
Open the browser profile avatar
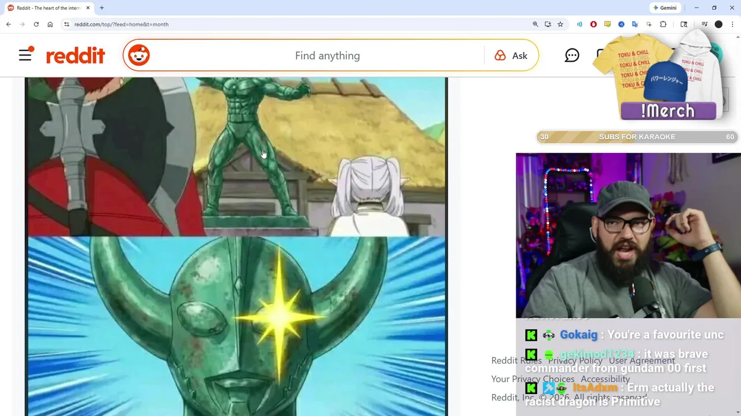tap(718, 24)
